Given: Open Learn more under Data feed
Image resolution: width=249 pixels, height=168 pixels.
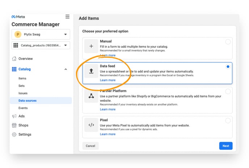Looking at the screenshot, I should point(107,80).
